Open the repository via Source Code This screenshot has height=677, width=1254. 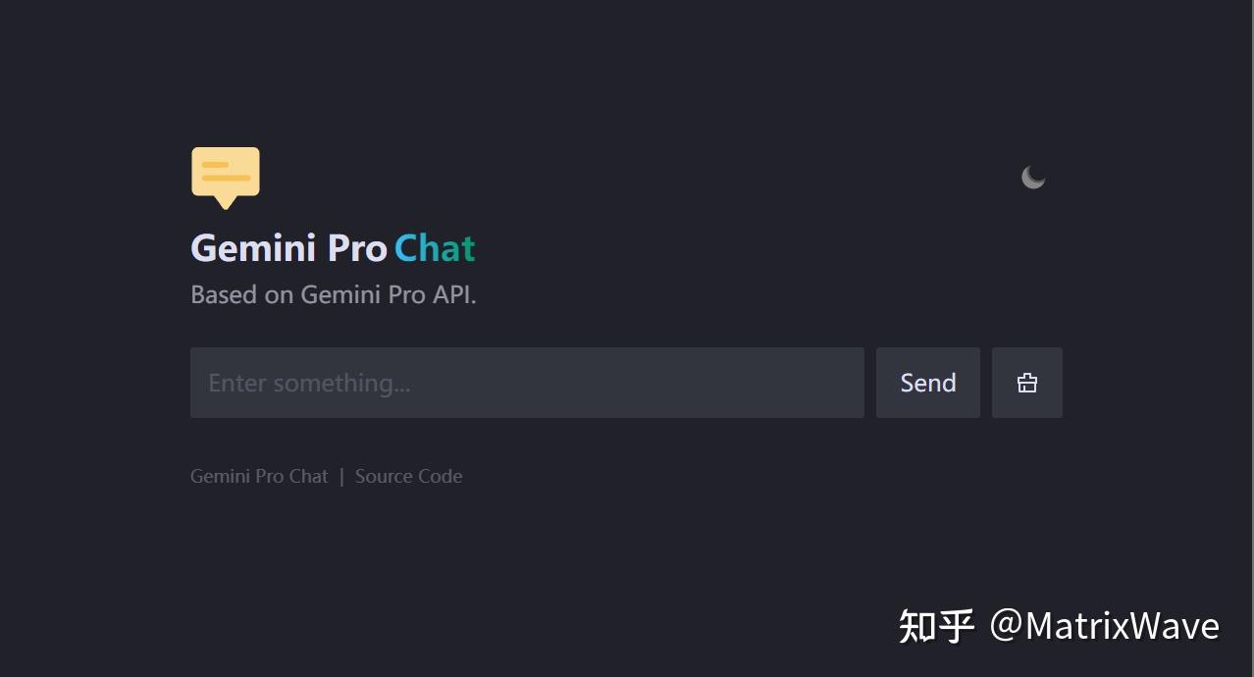click(408, 476)
